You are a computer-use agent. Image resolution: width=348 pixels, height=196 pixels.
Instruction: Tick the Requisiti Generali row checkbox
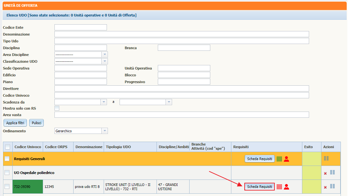7,158
